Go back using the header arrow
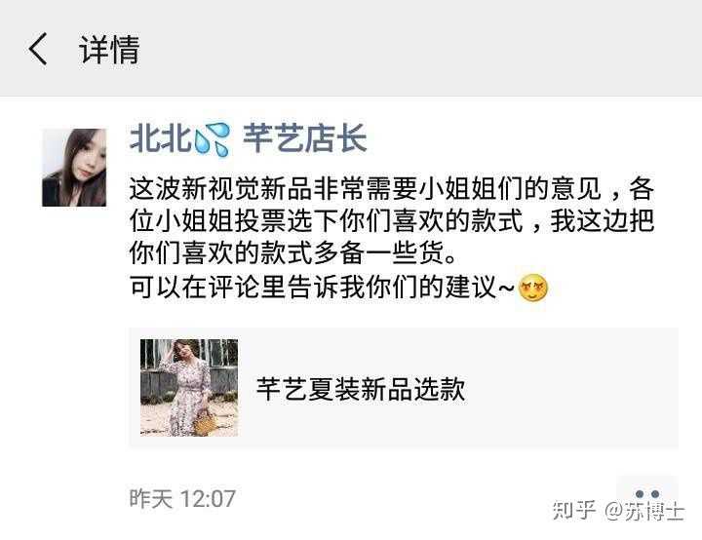This screenshot has height=540, width=702. [38, 50]
